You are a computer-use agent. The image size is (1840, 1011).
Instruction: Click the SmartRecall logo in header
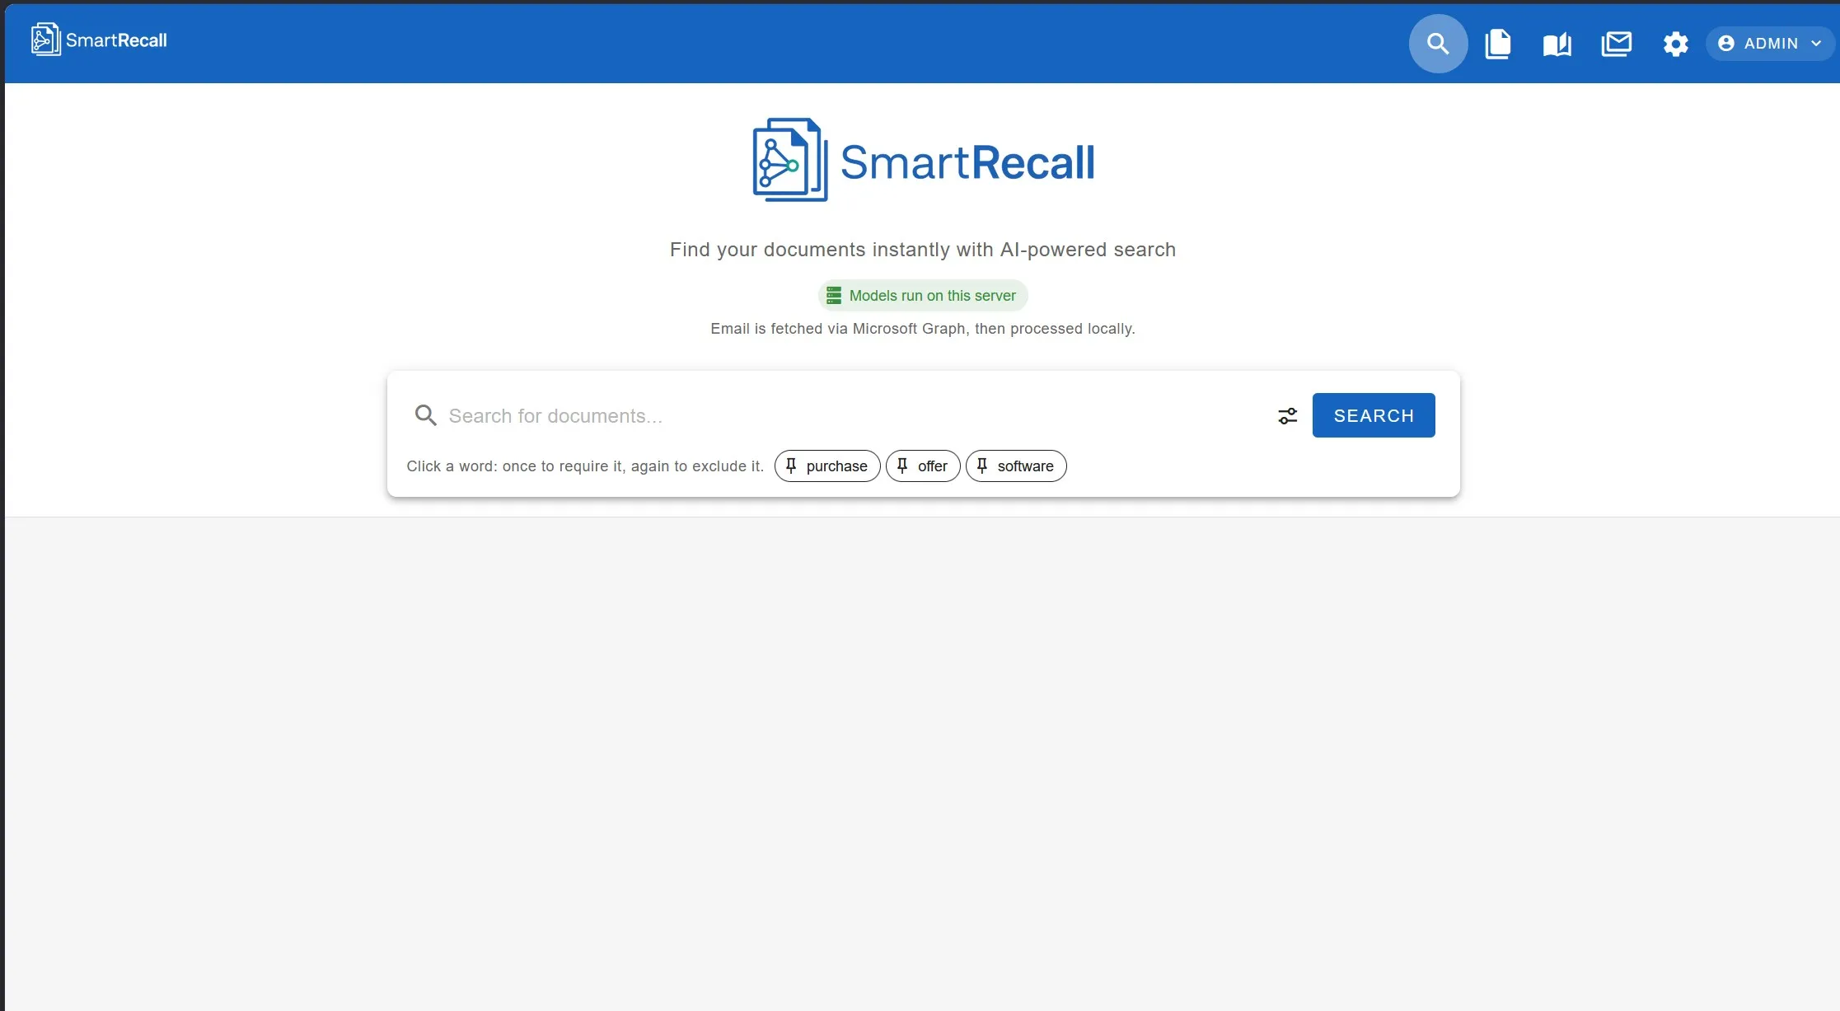(99, 40)
